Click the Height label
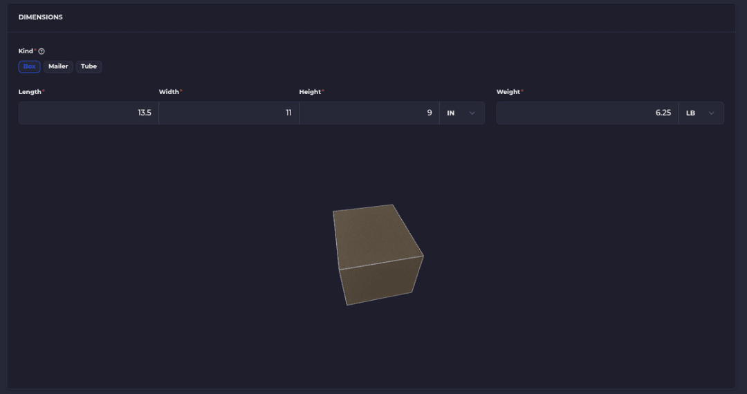Image resolution: width=747 pixels, height=394 pixels. [x=310, y=92]
